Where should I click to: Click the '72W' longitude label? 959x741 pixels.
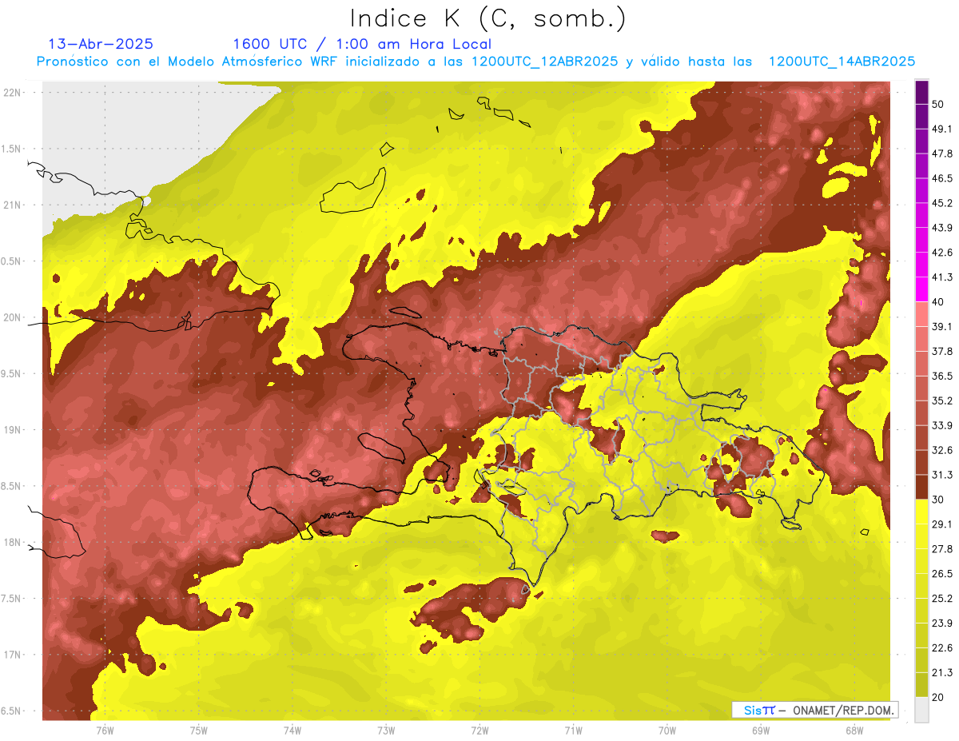(479, 731)
